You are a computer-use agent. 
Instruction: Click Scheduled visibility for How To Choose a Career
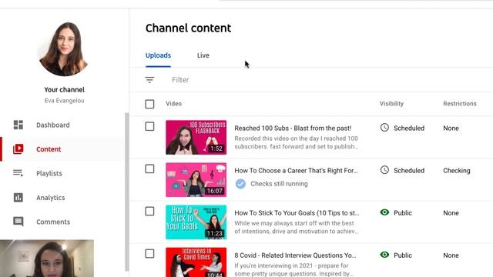(x=409, y=171)
